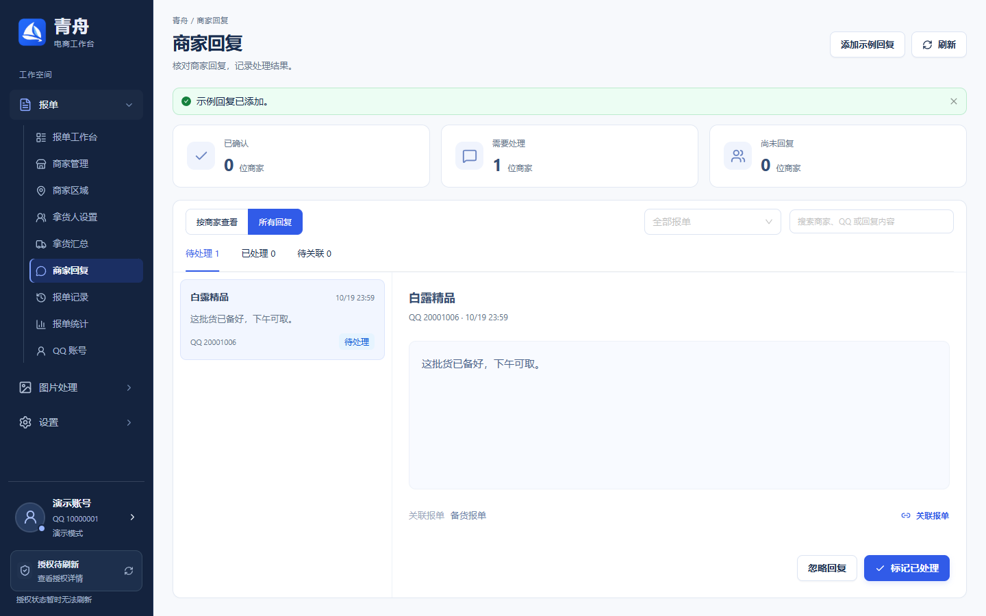Click the 尚未回复 users card icon
Image resolution: width=986 pixels, height=616 pixels.
tap(738, 156)
